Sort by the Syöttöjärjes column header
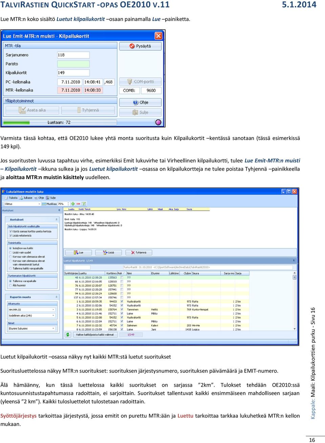The width and height of the screenshot is (325, 443). pyautogui.click(x=71, y=273)
